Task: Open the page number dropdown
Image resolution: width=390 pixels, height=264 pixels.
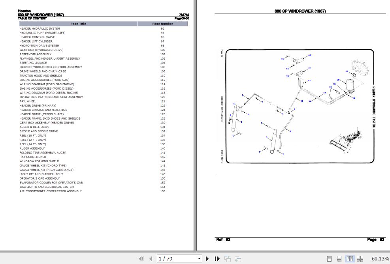Action: pyautogui.click(x=200, y=258)
